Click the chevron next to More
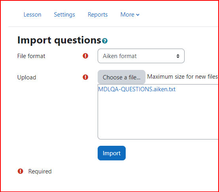The width and height of the screenshot is (219, 192). click(138, 15)
